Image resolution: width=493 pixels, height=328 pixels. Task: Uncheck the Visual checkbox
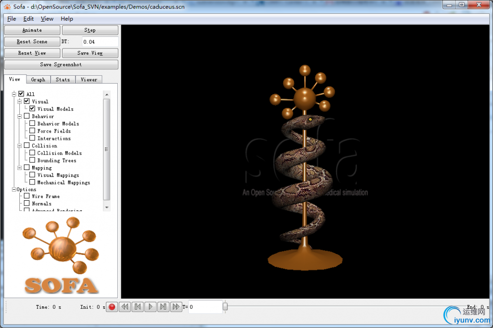tap(27, 101)
